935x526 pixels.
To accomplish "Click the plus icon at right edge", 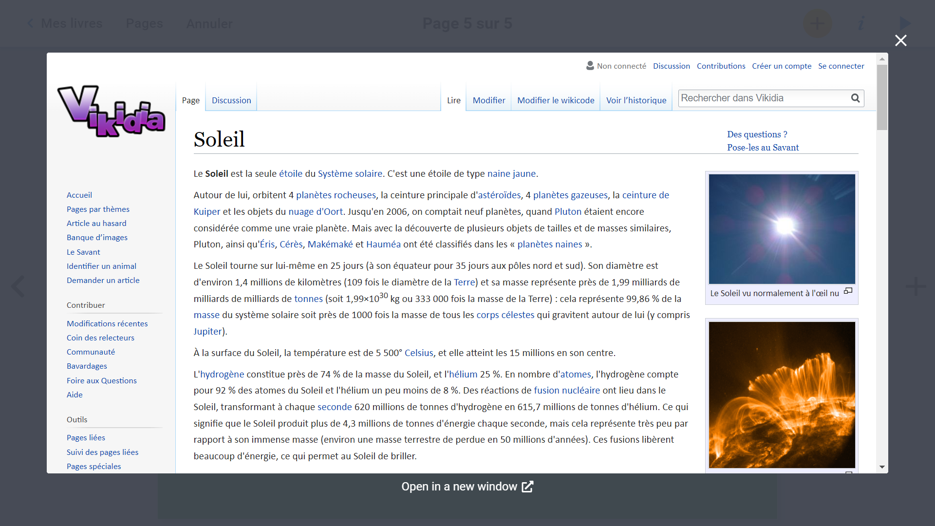I will point(915,286).
